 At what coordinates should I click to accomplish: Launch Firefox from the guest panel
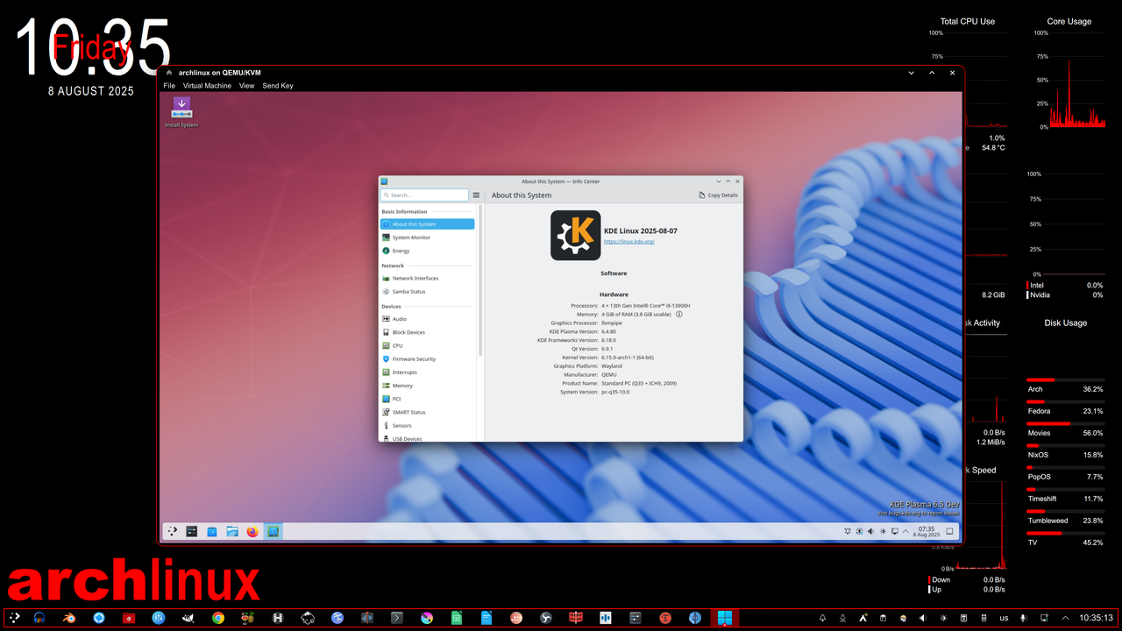252,531
